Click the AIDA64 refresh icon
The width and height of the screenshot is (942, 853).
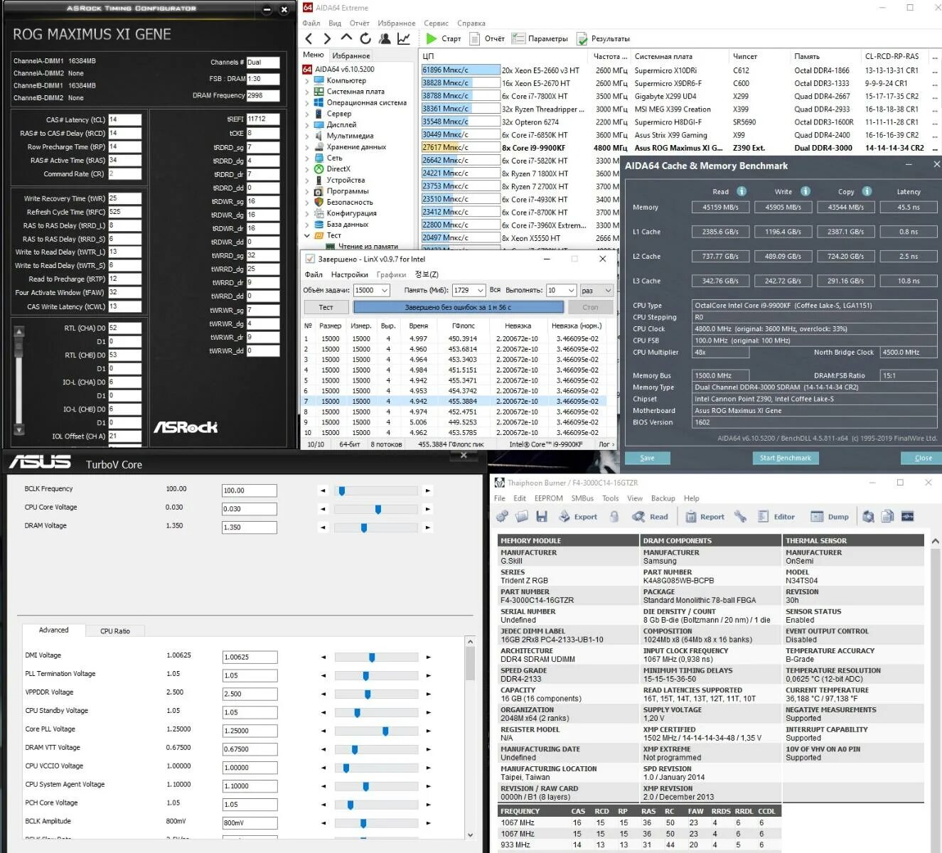tap(365, 38)
